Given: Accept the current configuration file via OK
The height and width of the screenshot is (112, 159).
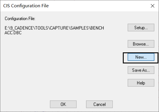Looking at the screenshot, I should tap(63, 104).
